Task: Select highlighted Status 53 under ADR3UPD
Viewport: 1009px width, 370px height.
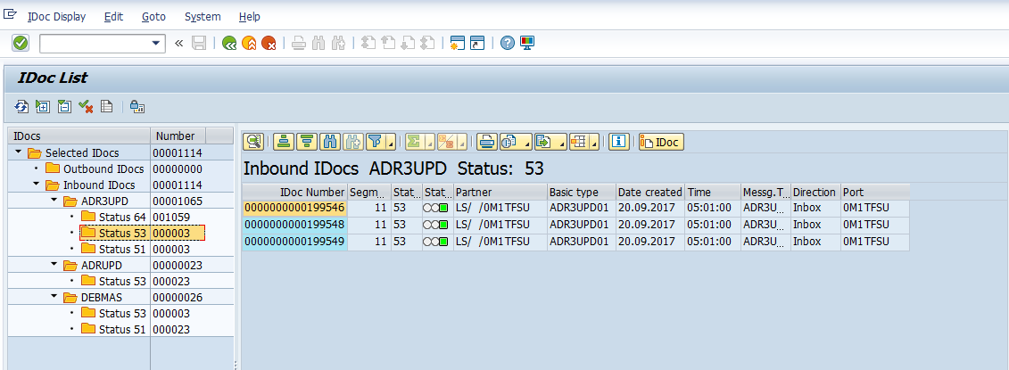Action: (122, 233)
